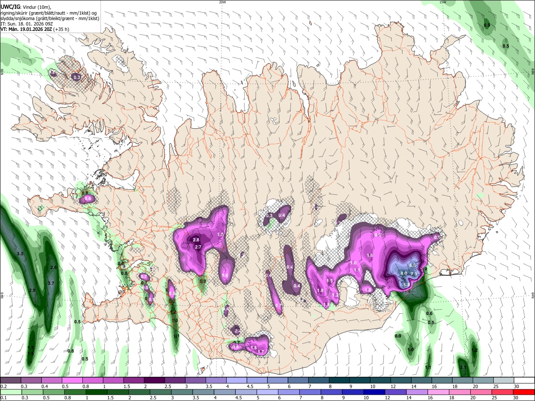This screenshot has width=535, height=401.
Task: Pick the pale mauve 0.2 swatch on the snow scale
Action: 10,381
